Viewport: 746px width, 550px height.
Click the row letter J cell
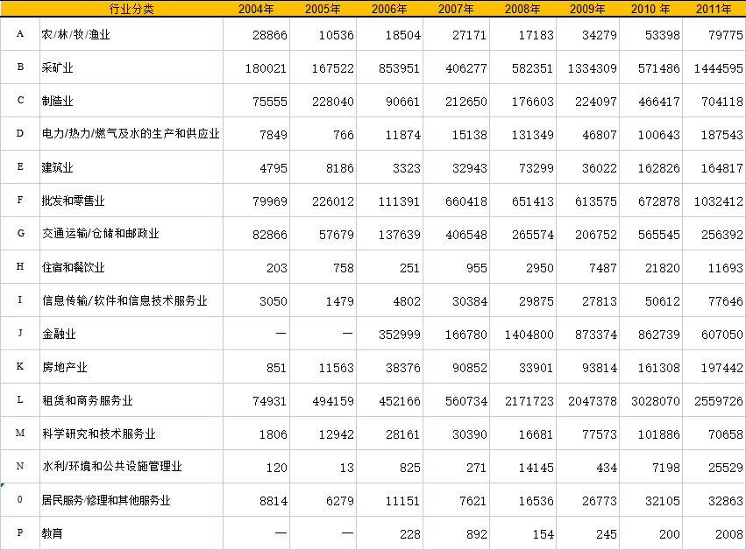pos(20,333)
